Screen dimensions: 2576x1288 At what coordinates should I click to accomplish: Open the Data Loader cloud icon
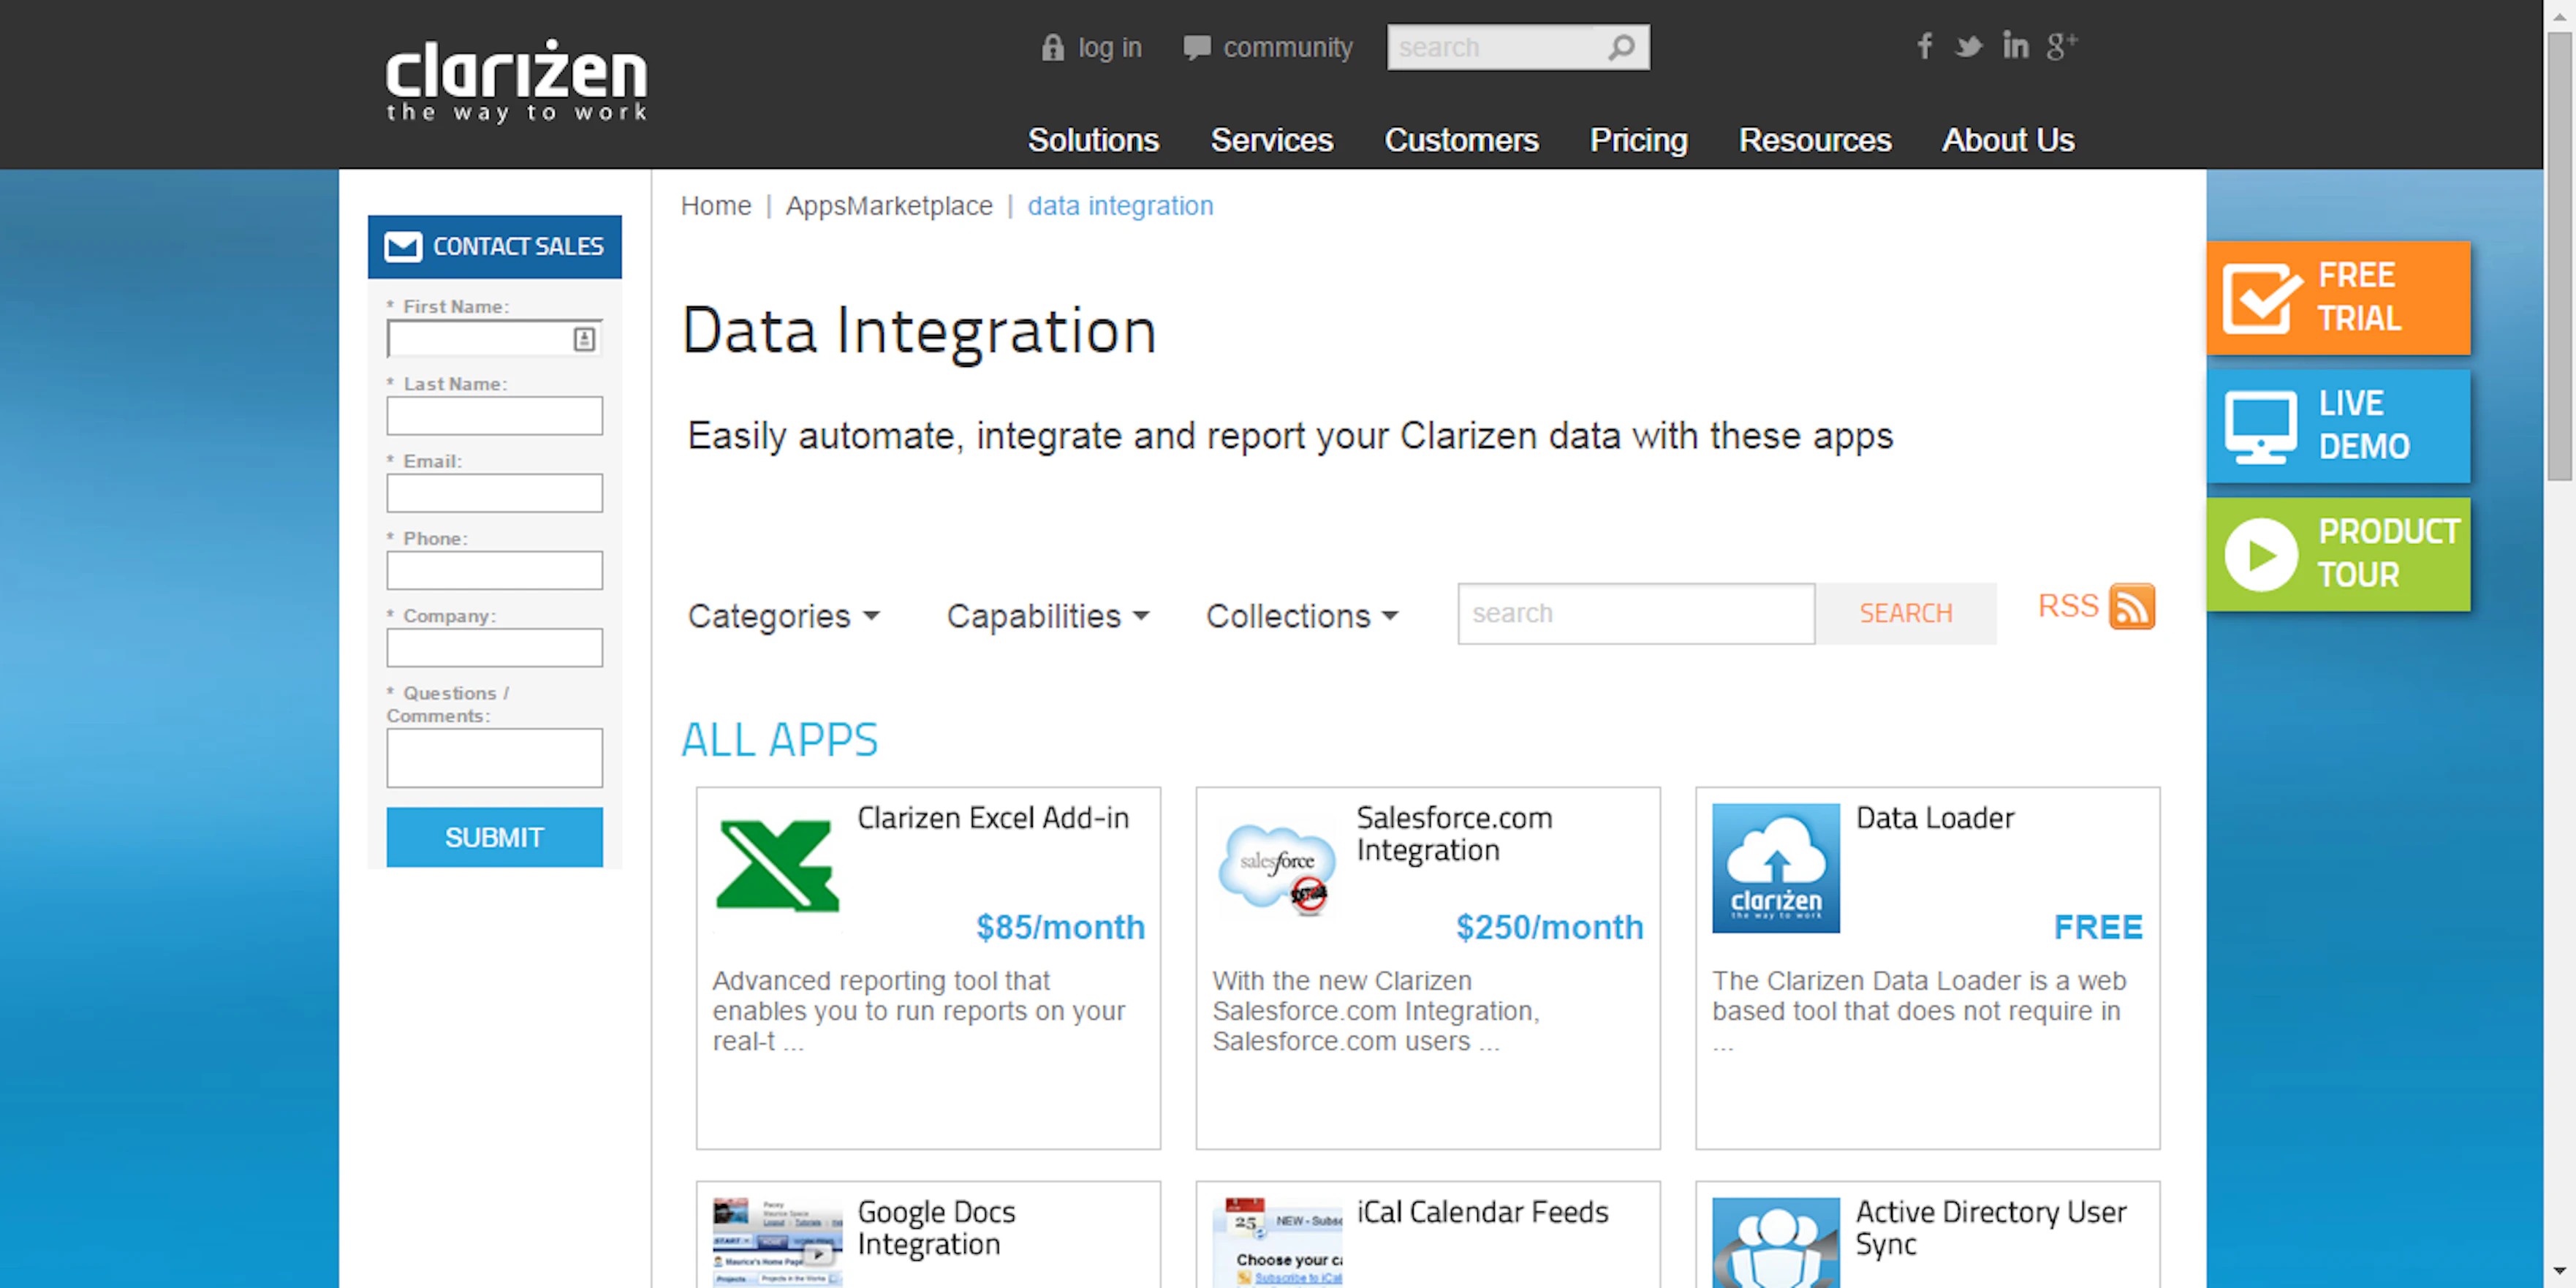(1775, 868)
